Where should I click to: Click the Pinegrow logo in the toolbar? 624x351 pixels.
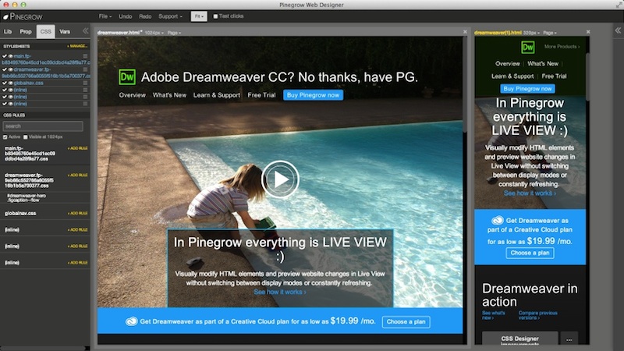(23, 16)
